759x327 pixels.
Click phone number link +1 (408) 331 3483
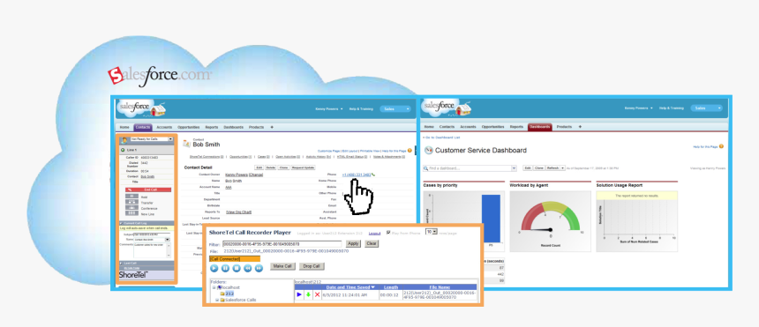(x=357, y=175)
